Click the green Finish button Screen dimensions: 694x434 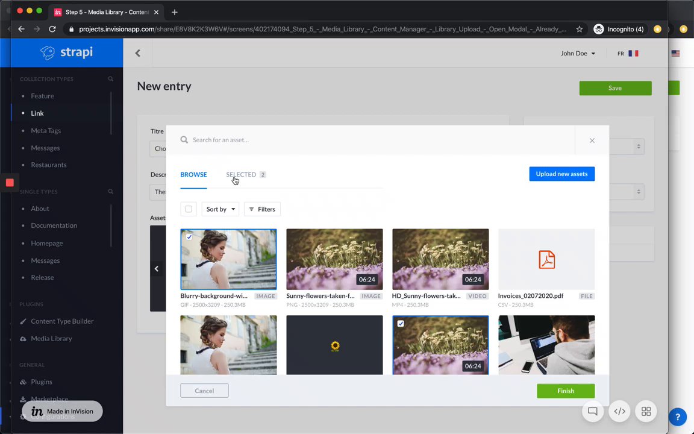click(566, 391)
